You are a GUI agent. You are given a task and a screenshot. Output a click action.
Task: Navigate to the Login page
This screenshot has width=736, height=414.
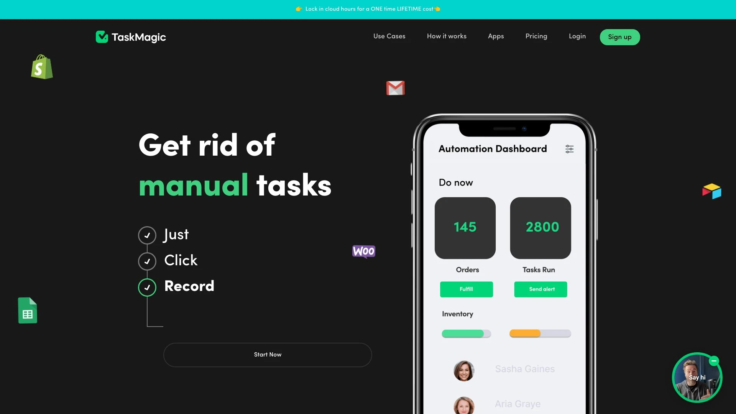click(x=577, y=37)
